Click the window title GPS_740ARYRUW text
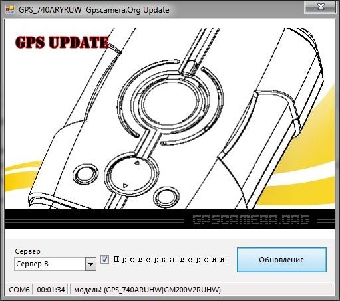340x301 pixels. click(x=50, y=10)
